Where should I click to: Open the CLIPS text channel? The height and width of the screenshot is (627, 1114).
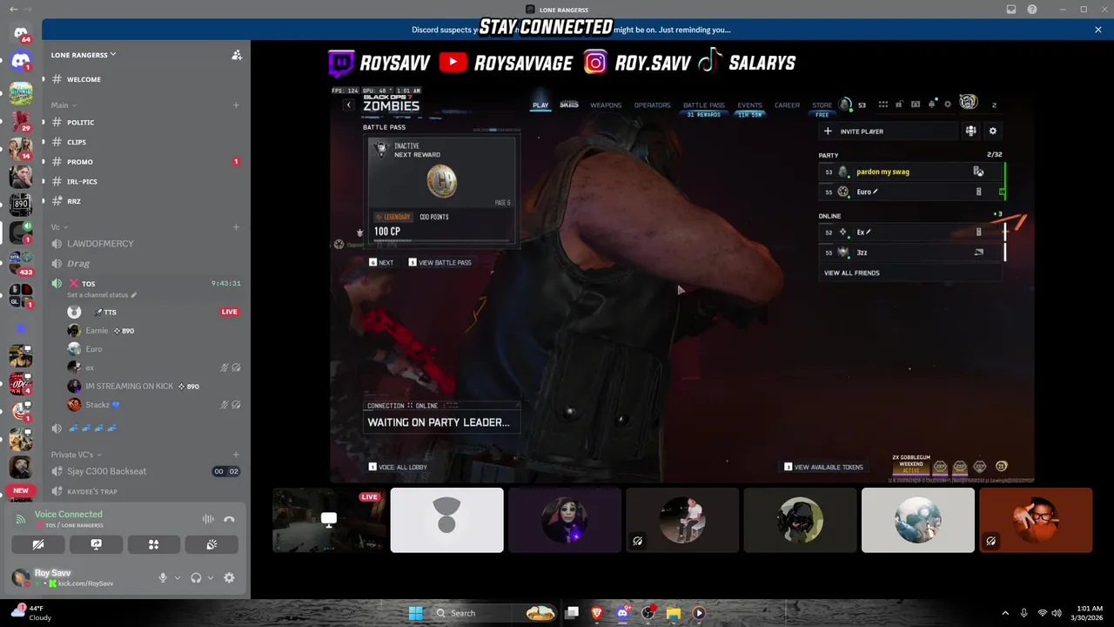tap(145, 142)
